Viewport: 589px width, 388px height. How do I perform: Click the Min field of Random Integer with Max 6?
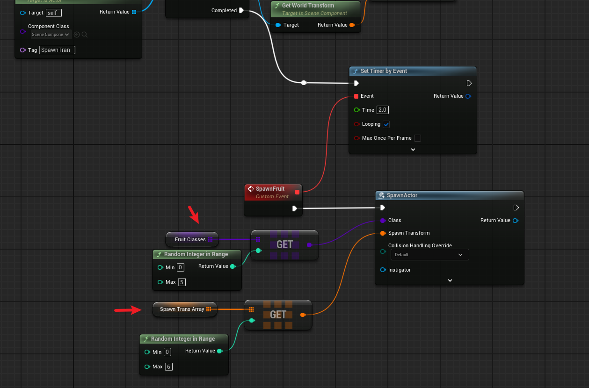point(167,352)
